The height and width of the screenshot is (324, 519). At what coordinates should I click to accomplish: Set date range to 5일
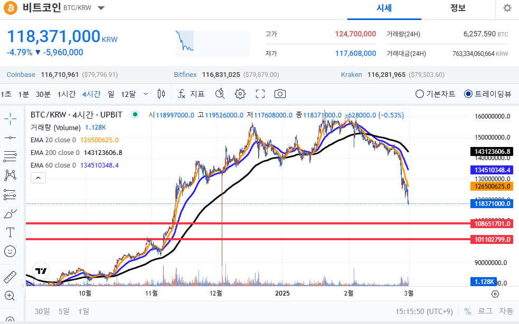[x=64, y=311]
